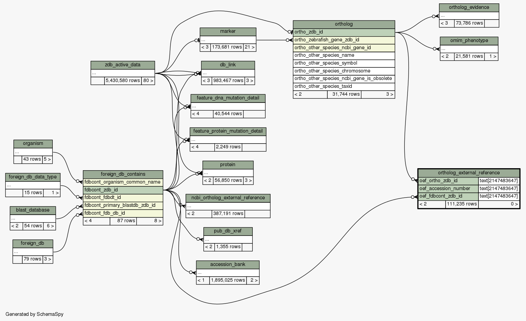Click the 80 children indicator in zdb_active_data
Screen dimensions: 526x321
[x=148, y=81]
